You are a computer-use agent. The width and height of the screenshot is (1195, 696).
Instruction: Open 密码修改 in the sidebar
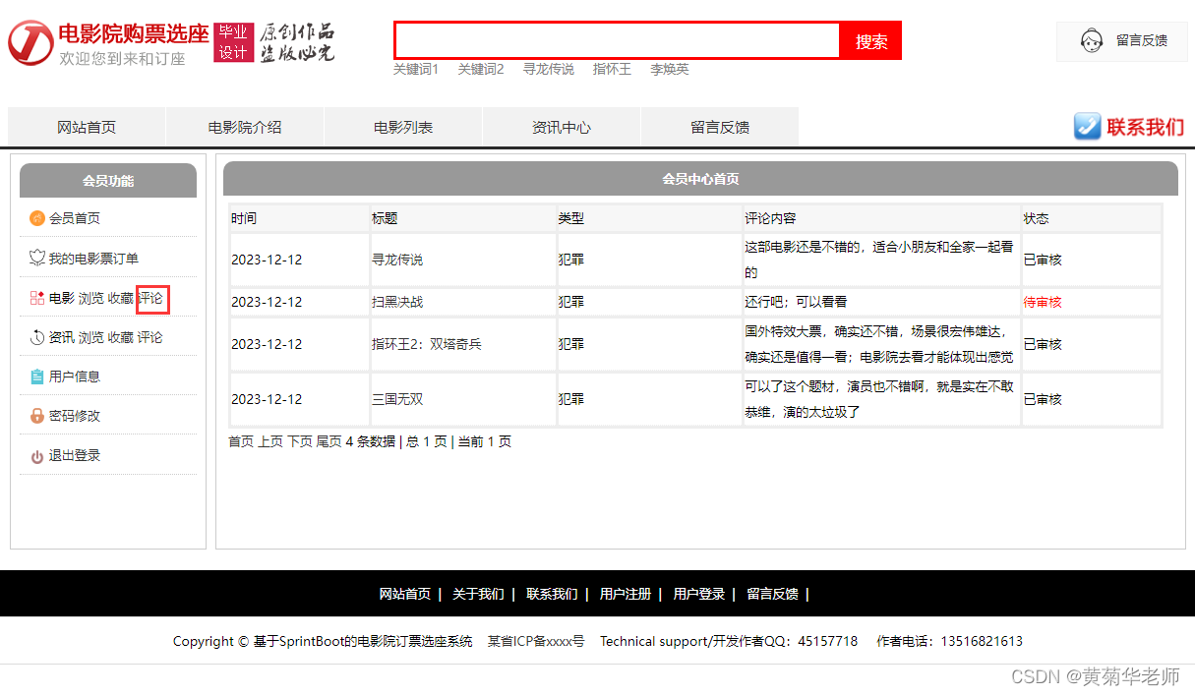[x=75, y=416]
